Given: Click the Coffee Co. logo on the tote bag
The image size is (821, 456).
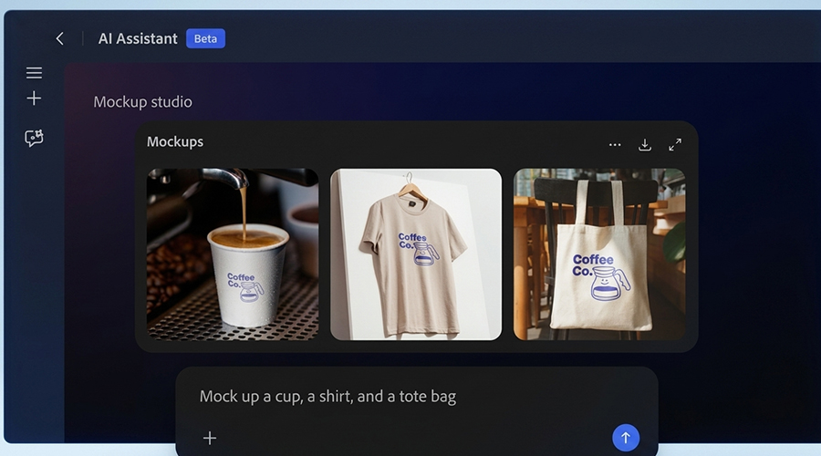Looking at the screenshot, I should point(600,276).
